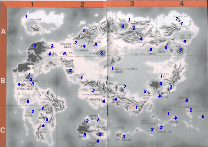Image resolution: width=208 pixels, height=147 pixels.
Task: Select the 孫悟飯の家 label
Action: (x=169, y=93)
